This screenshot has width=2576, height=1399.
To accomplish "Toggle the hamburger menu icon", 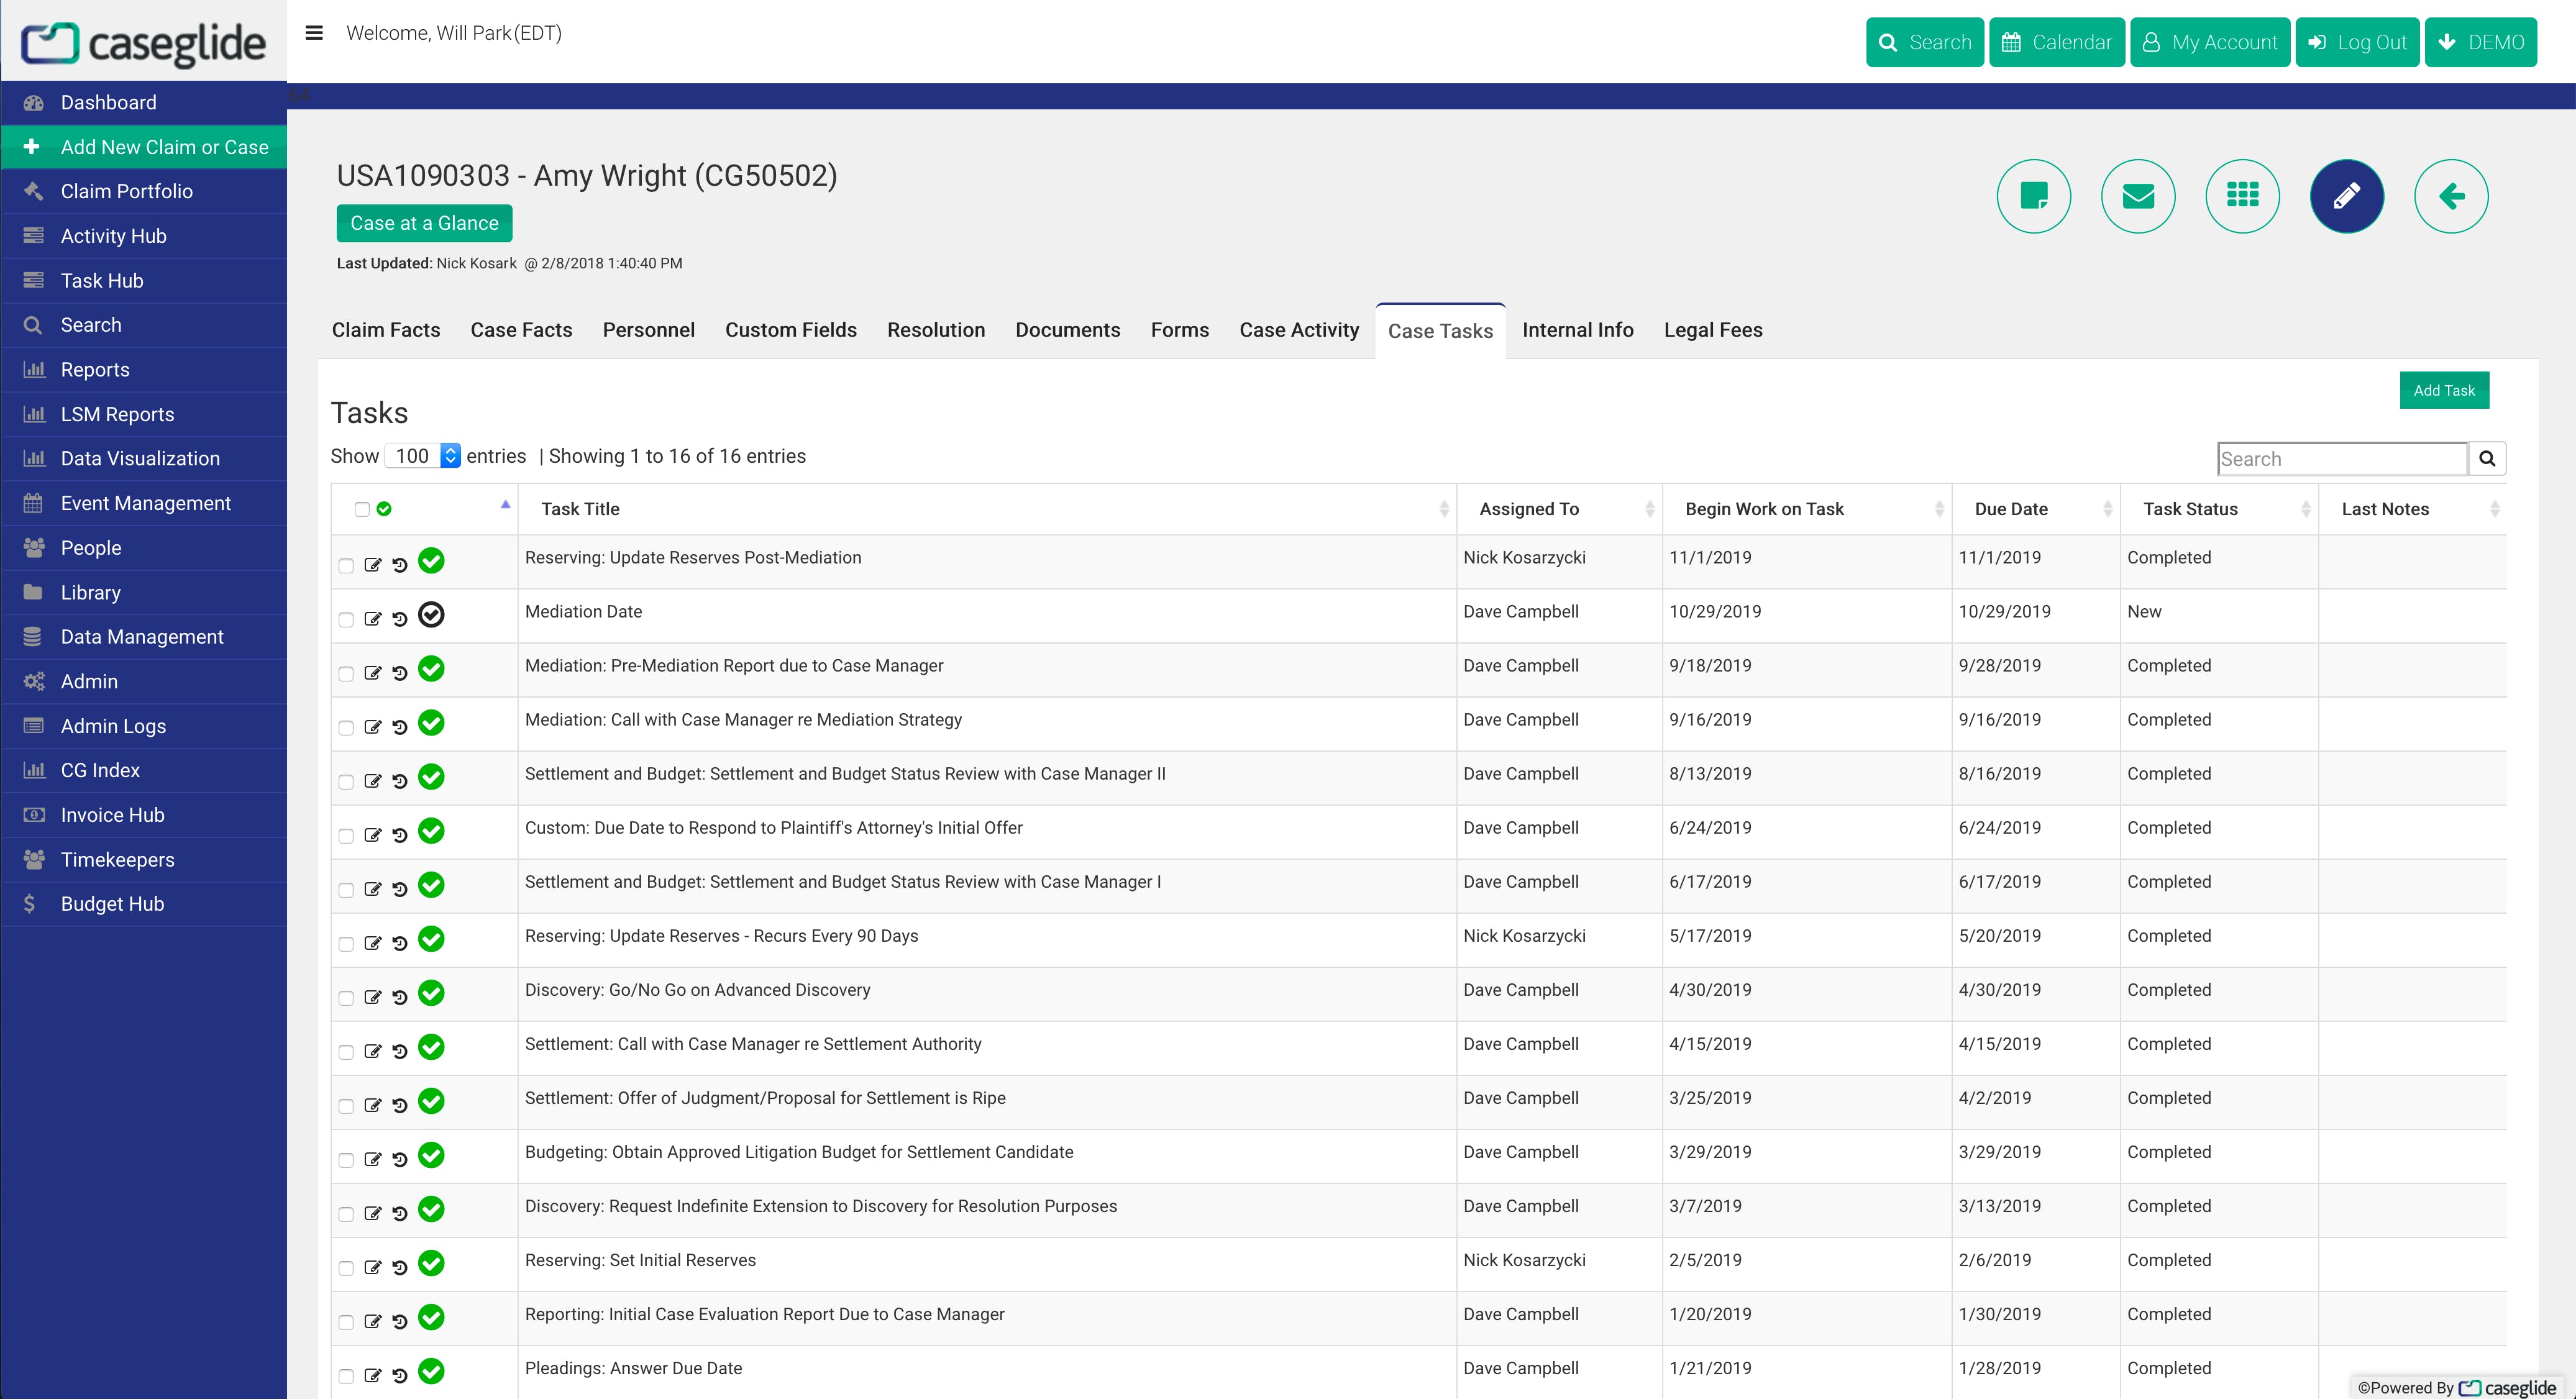I will 314,33.
